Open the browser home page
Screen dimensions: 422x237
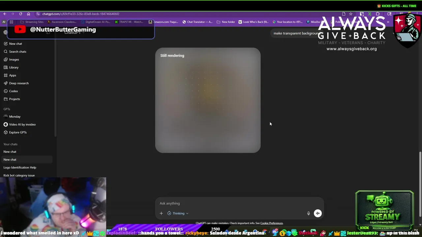(28, 14)
